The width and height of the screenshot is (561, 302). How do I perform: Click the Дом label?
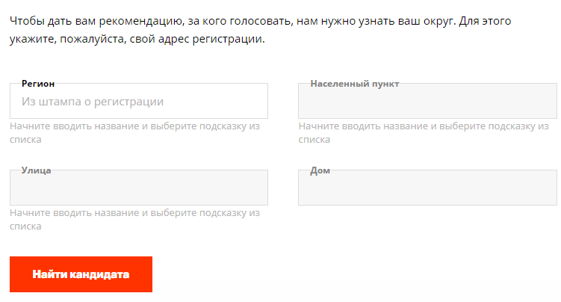click(320, 170)
